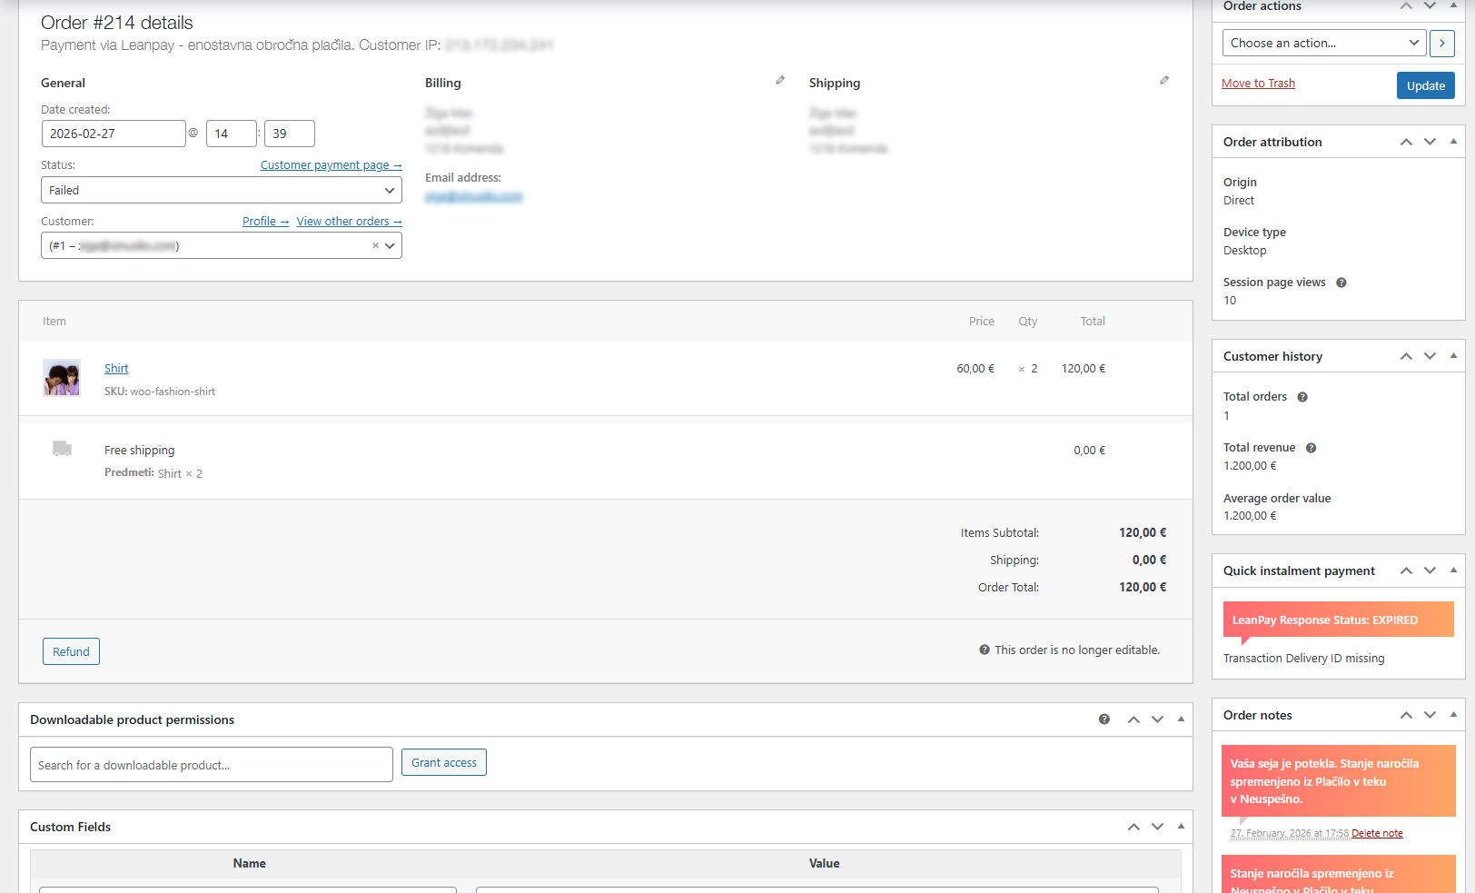The image size is (1475, 893).
Task: Click the Delete note link under the order note
Action: tap(1377, 833)
